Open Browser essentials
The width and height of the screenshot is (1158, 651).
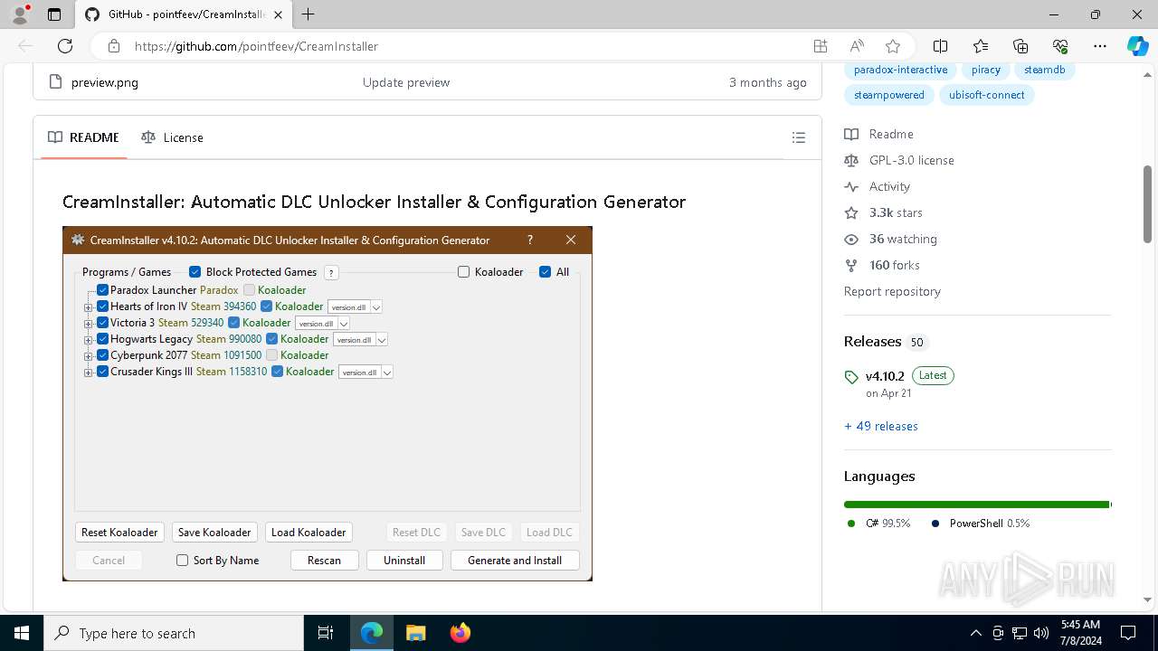pyautogui.click(x=1060, y=46)
